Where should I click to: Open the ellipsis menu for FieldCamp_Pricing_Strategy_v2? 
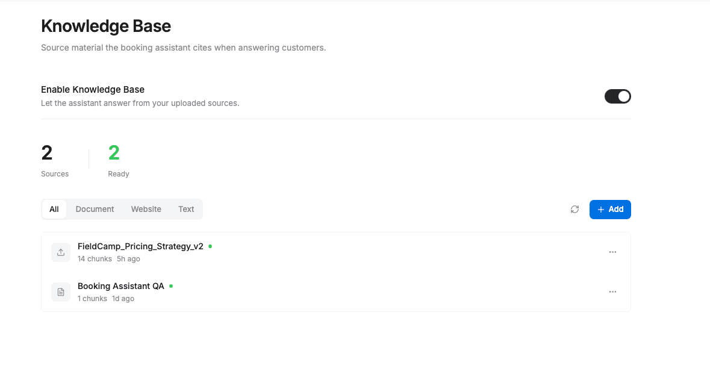612,252
